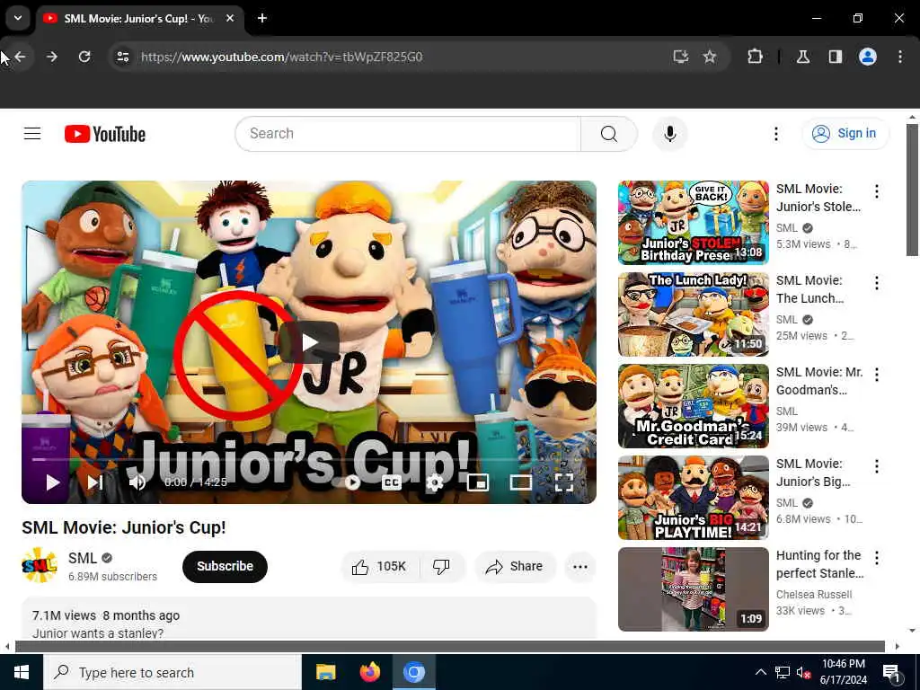The image size is (920, 690).
Task: Launch Firefox from the taskbar
Action: point(369,672)
